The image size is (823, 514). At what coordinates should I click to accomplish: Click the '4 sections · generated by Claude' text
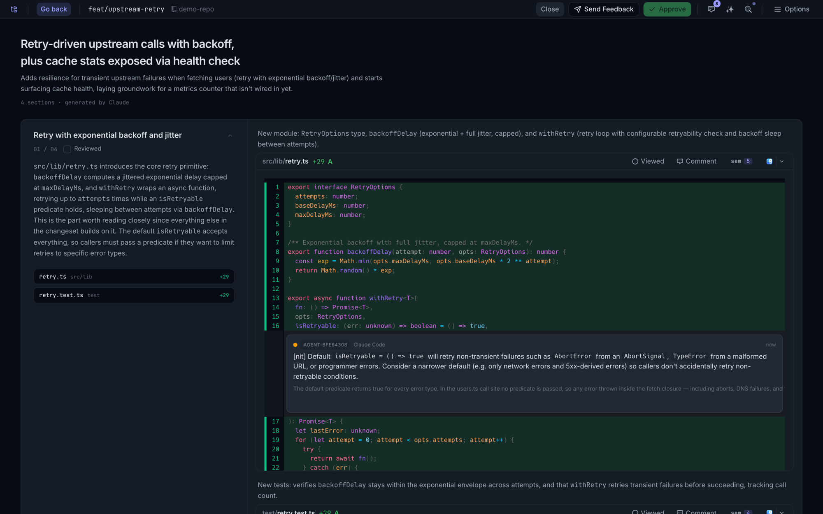pos(75,102)
